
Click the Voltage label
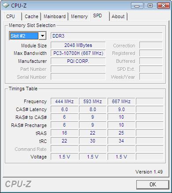click(x=38, y=157)
